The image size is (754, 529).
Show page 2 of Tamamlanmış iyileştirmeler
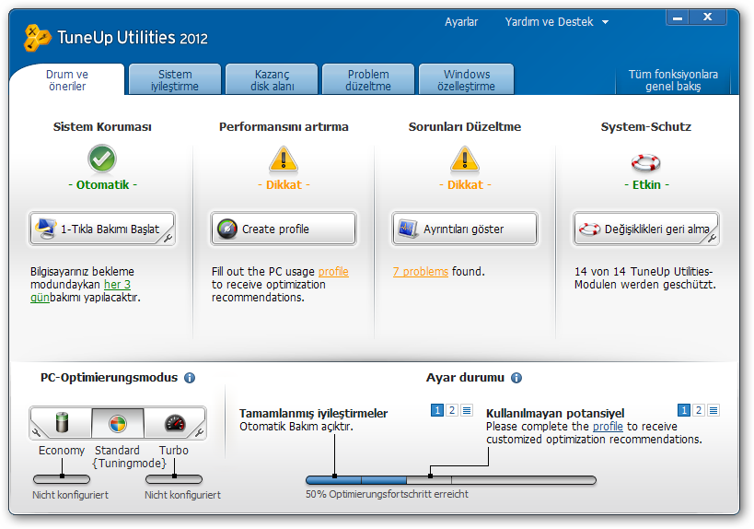(452, 410)
